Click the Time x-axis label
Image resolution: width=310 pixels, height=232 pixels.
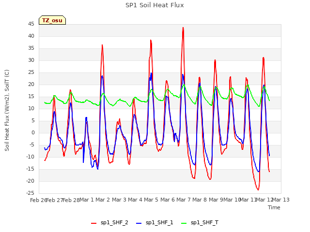[x=274, y=207]
